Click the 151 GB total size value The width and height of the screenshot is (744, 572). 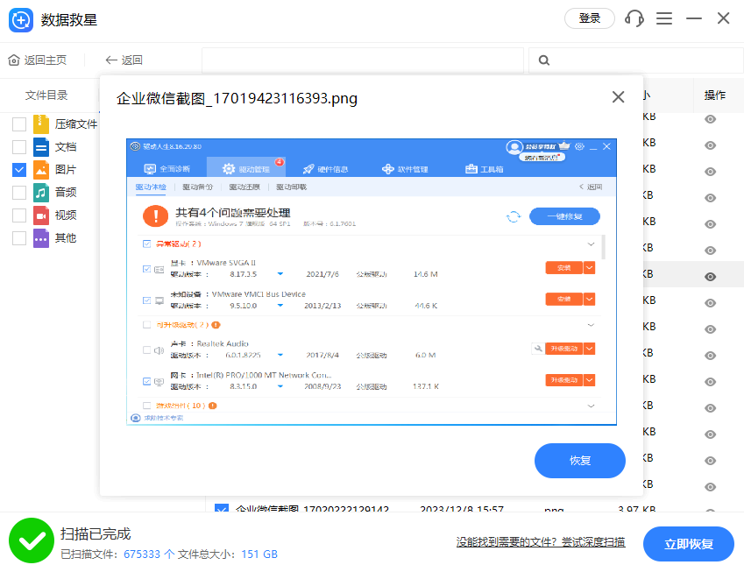pyautogui.click(x=259, y=554)
